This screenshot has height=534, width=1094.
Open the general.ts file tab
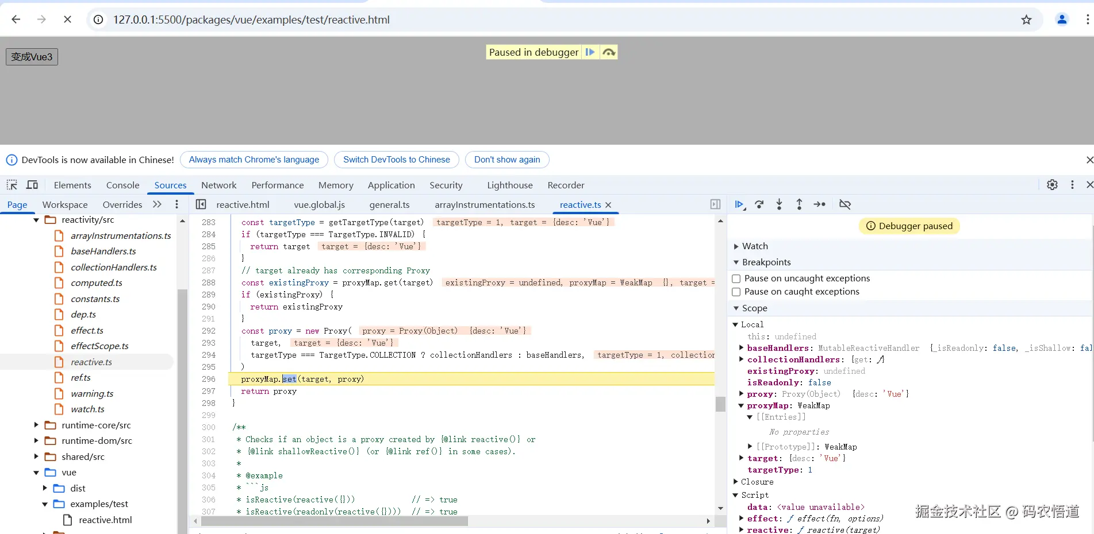pos(389,205)
